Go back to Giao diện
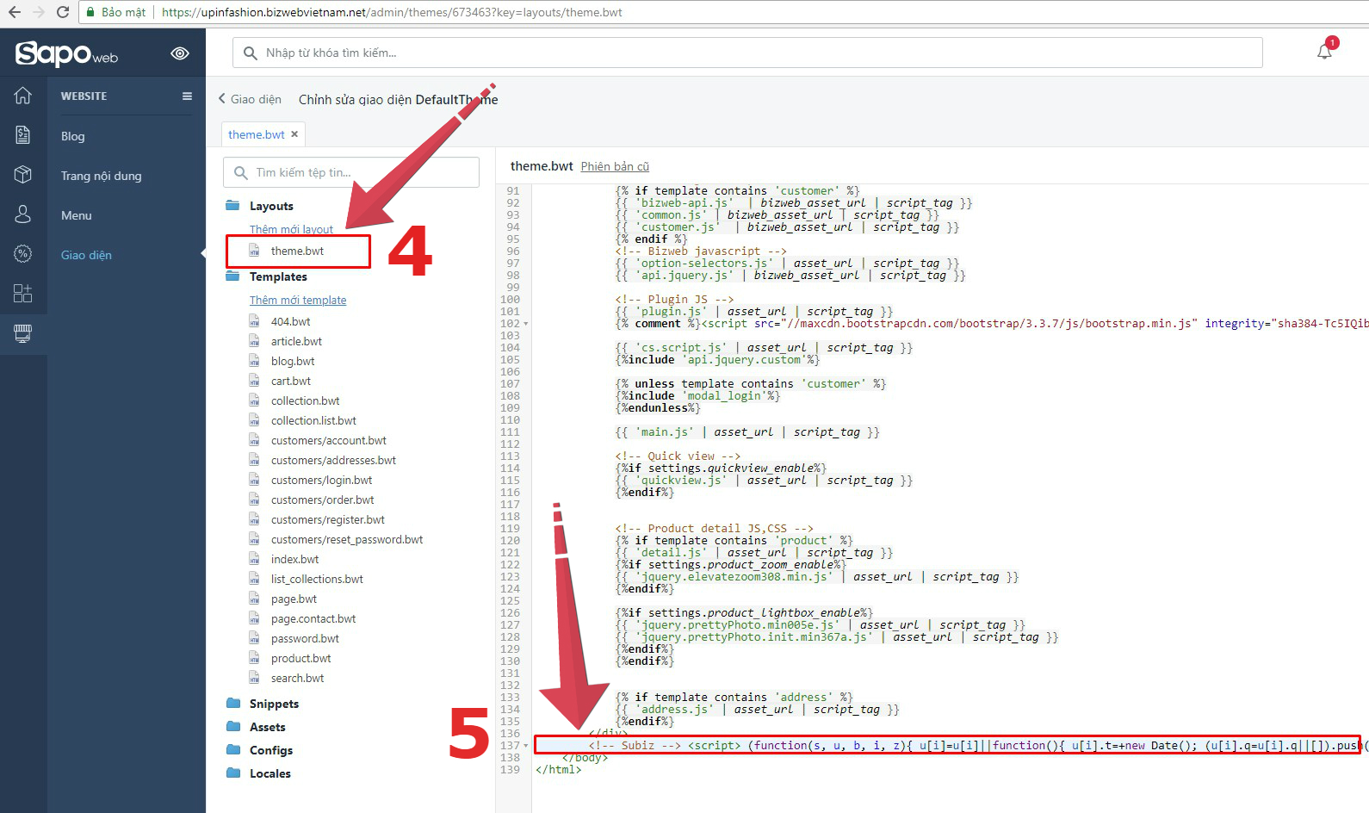Image resolution: width=1369 pixels, height=813 pixels. [x=251, y=99]
